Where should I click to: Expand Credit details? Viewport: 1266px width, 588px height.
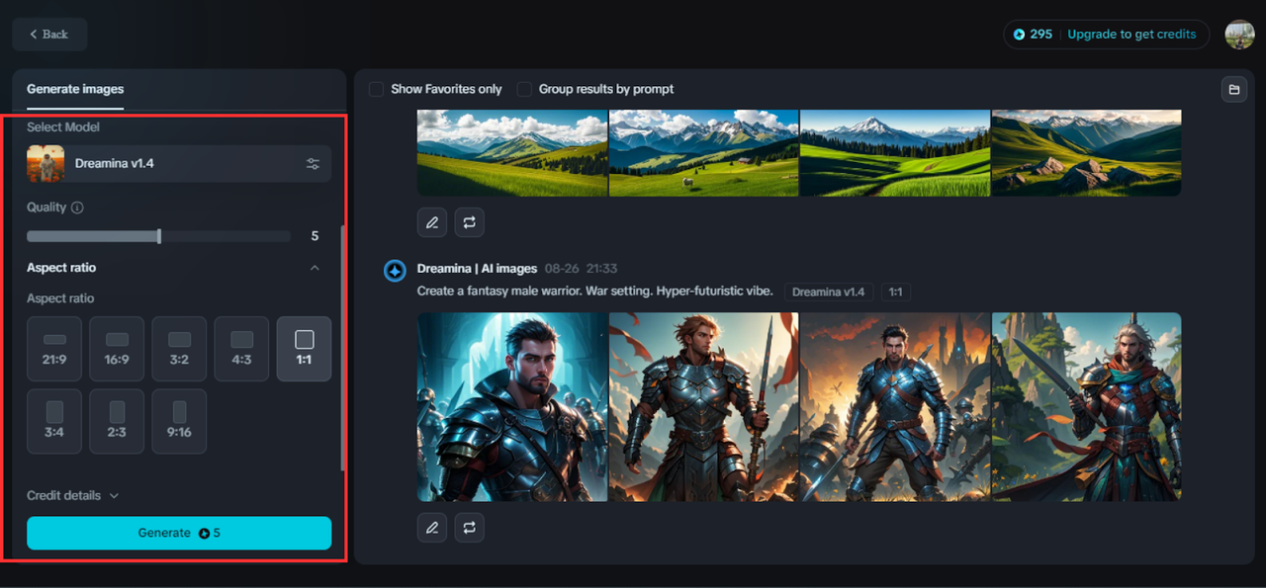(72, 496)
